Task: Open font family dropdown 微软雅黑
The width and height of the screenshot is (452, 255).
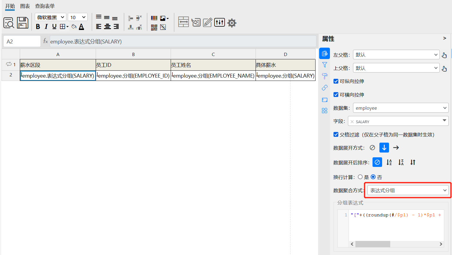Action: (50, 17)
